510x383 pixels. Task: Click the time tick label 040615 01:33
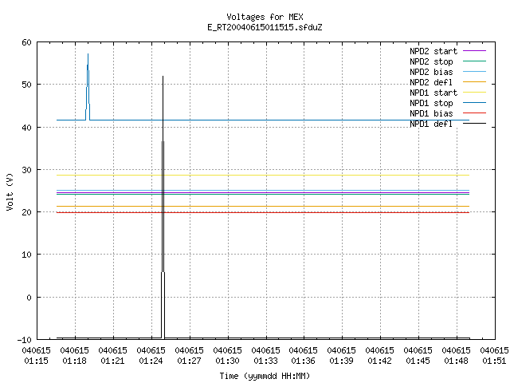[265, 356]
